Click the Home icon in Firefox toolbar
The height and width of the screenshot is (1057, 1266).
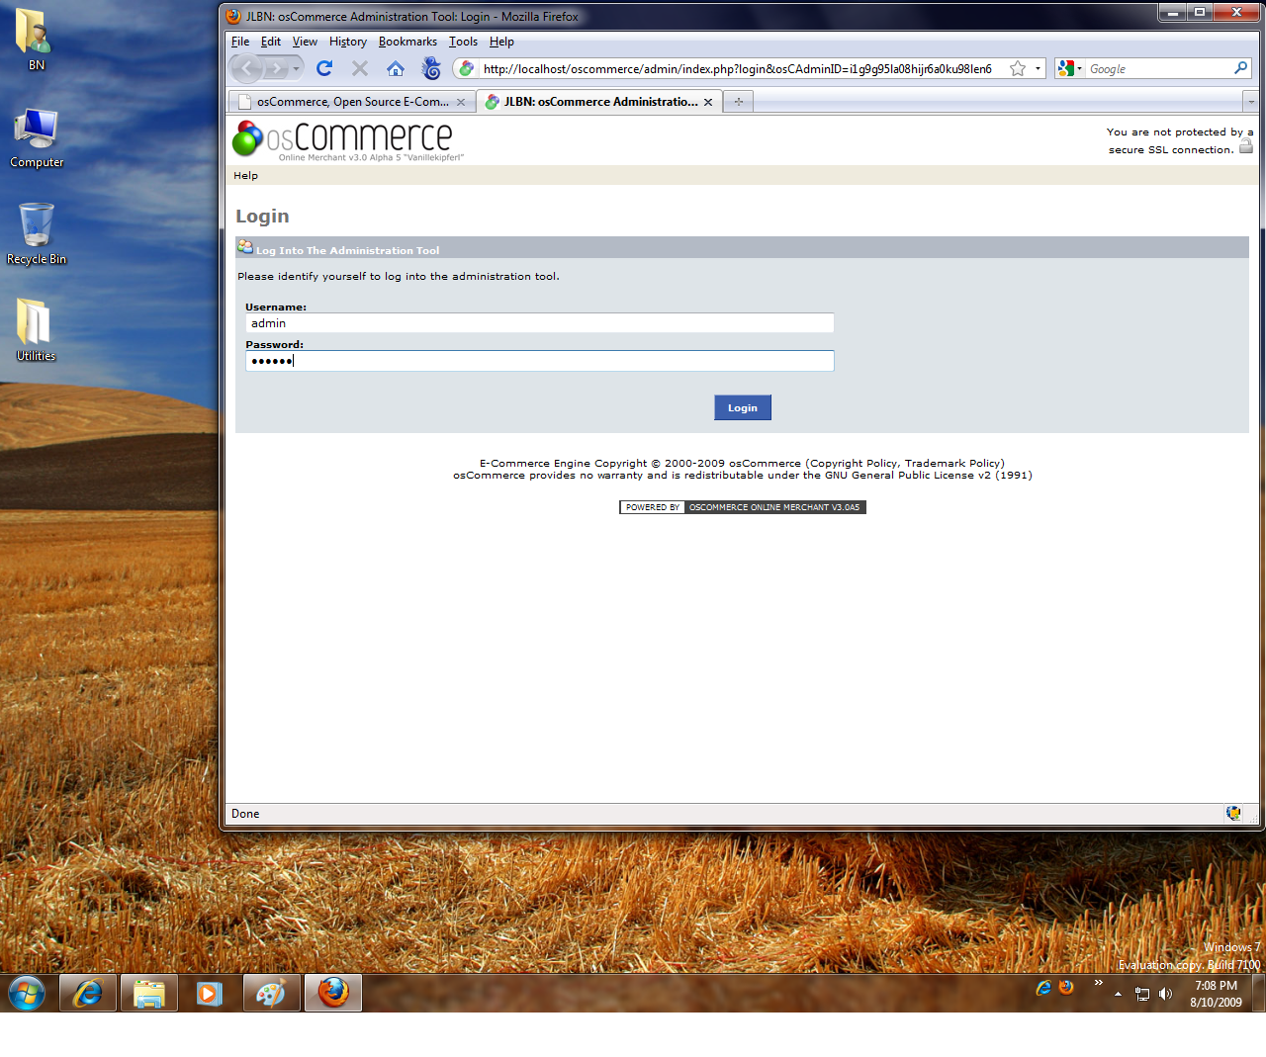(396, 68)
